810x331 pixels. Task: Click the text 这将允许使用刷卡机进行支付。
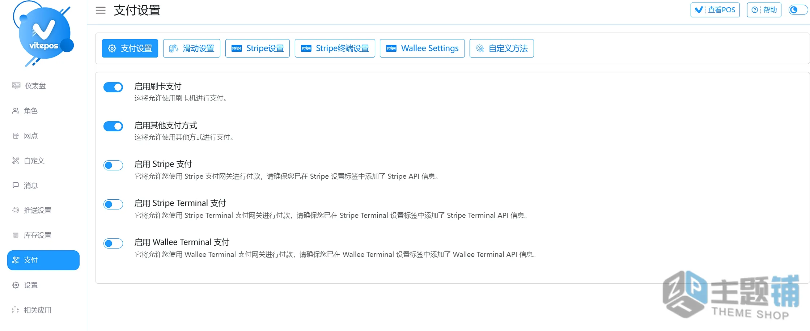(182, 98)
